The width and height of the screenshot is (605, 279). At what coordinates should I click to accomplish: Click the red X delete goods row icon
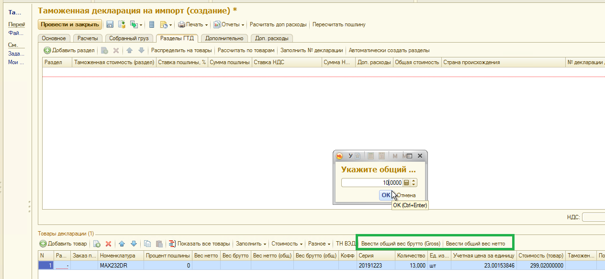tap(108, 244)
